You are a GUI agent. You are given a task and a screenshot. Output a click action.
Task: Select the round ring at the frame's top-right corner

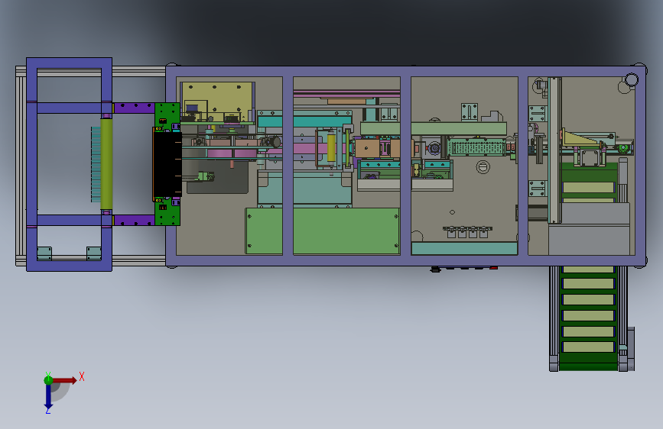click(632, 79)
